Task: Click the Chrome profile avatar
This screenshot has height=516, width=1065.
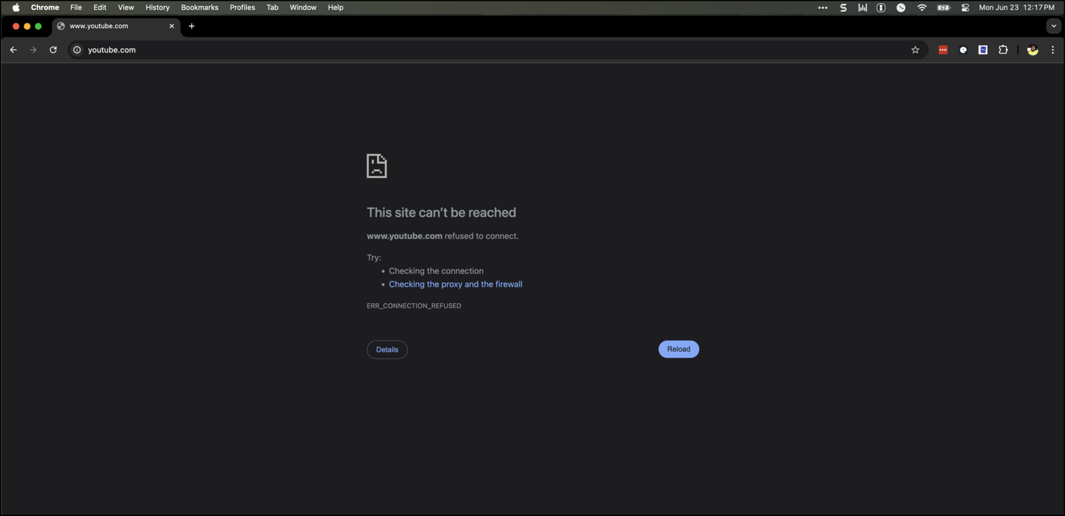Action: click(1032, 50)
